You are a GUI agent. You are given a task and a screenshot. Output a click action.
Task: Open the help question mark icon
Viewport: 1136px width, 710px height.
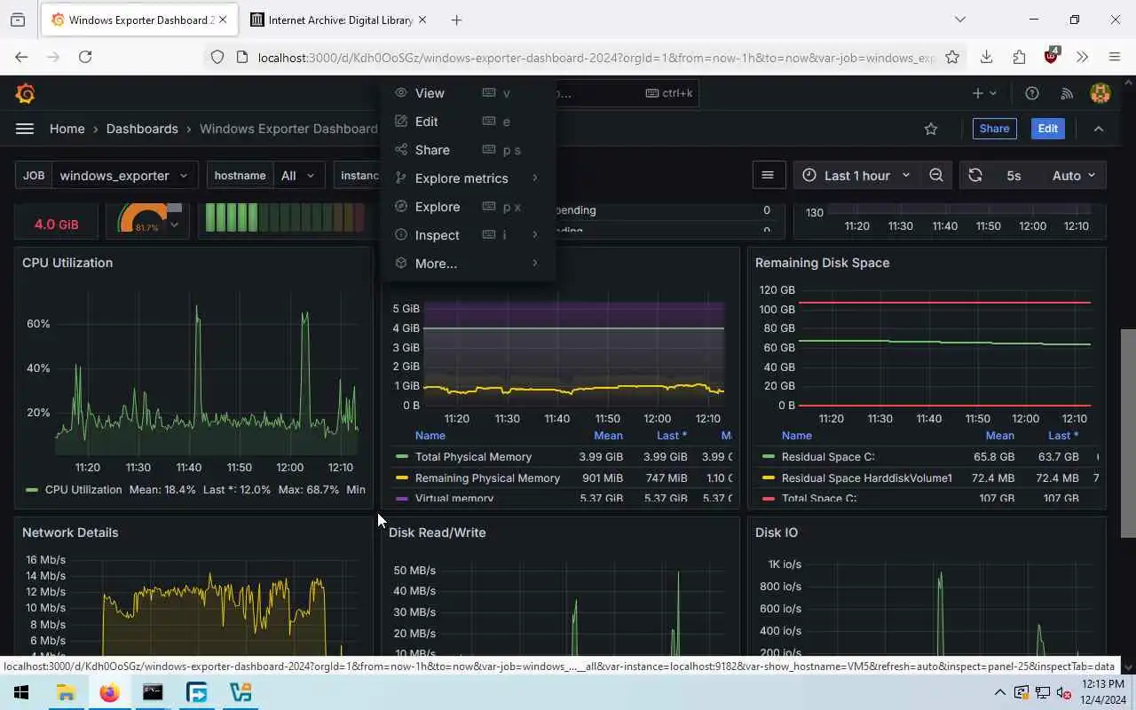[1032, 93]
